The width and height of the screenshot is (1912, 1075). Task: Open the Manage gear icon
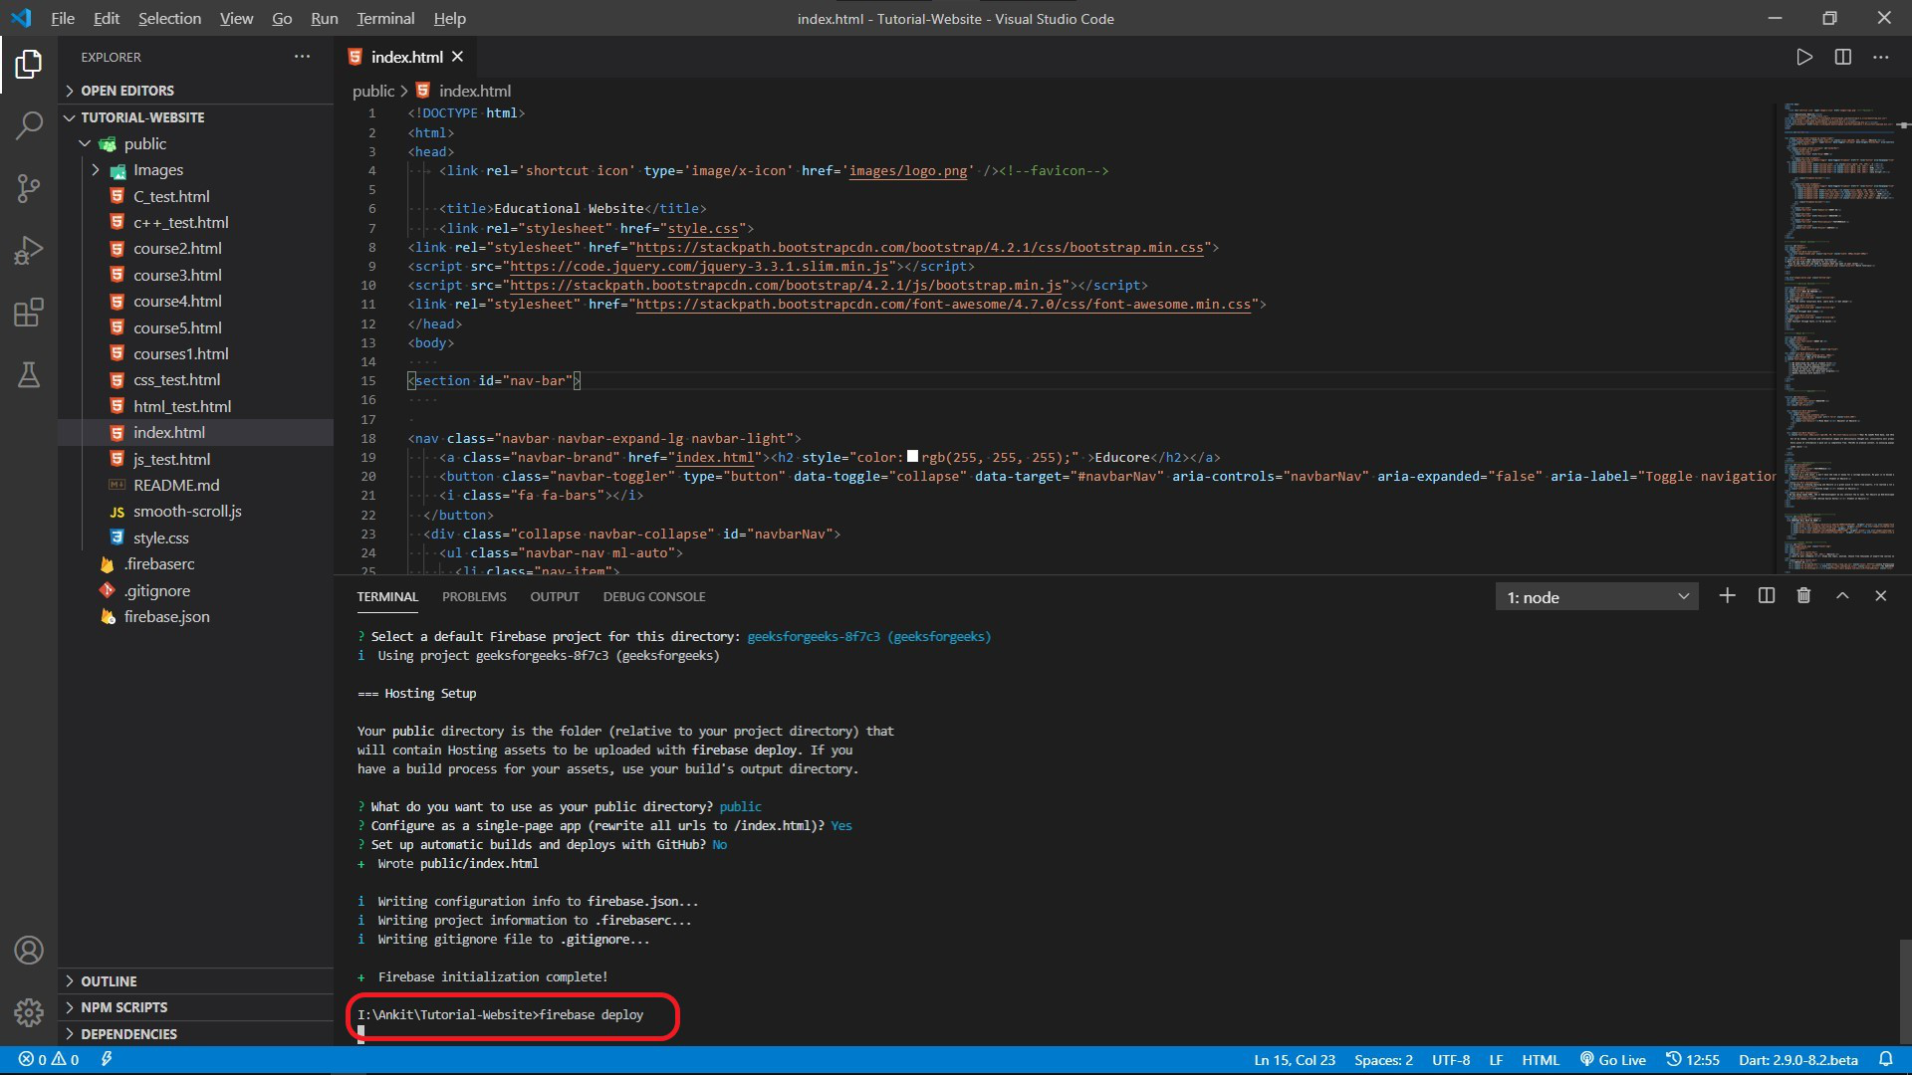(29, 1012)
